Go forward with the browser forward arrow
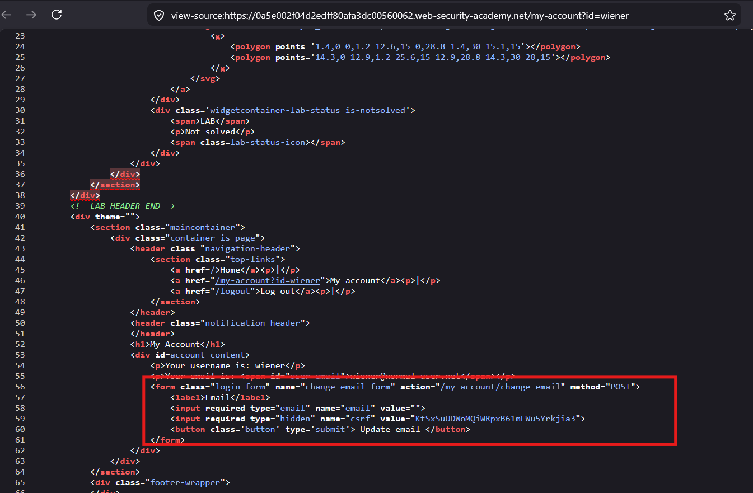 pyautogui.click(x=32, y=15)
